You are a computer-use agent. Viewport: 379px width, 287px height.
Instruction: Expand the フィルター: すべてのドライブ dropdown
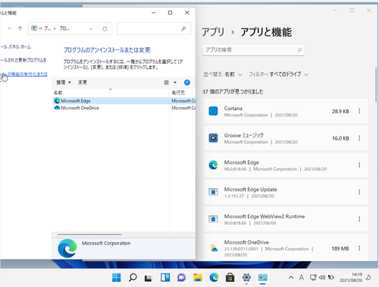click(x=279, y=74)
